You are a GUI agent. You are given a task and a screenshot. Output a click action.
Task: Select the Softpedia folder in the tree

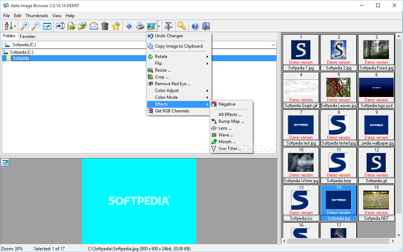tap(21, 58)
